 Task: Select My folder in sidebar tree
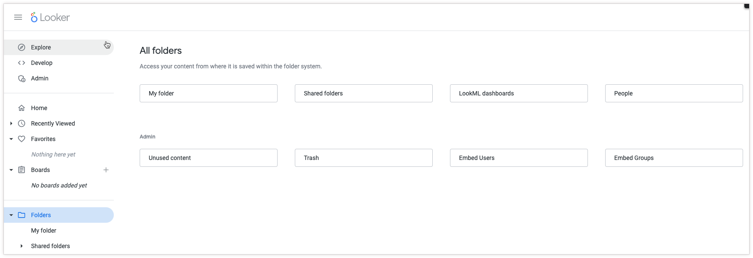44,230
